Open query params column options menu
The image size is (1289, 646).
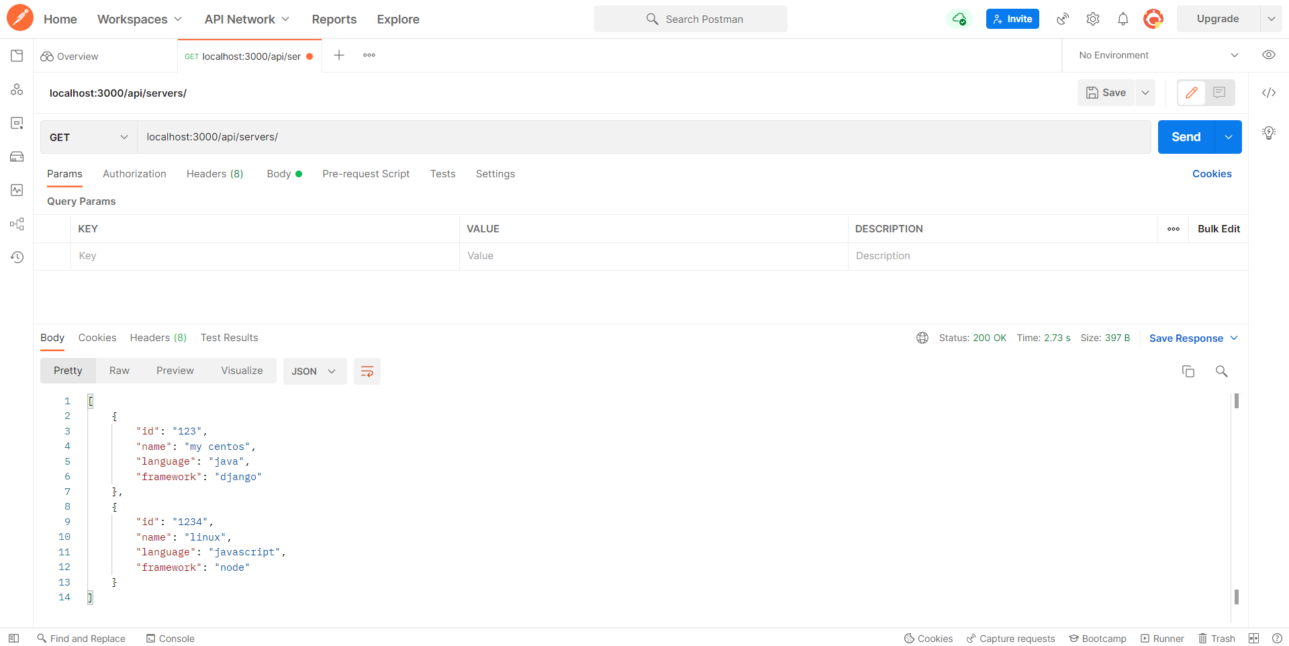[1174, 229]
